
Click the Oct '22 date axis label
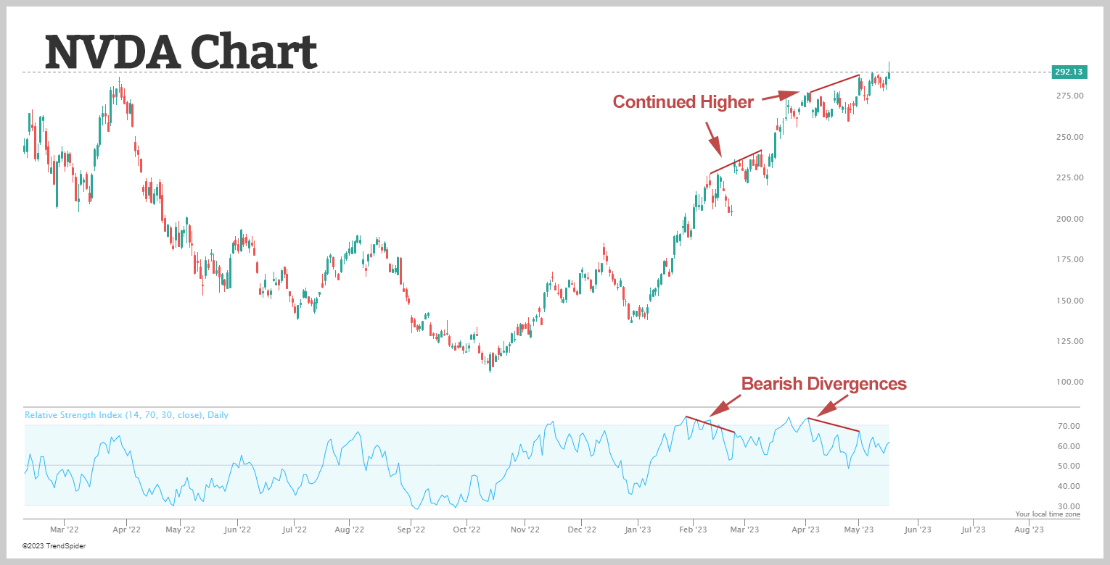(x=466, y=530)
